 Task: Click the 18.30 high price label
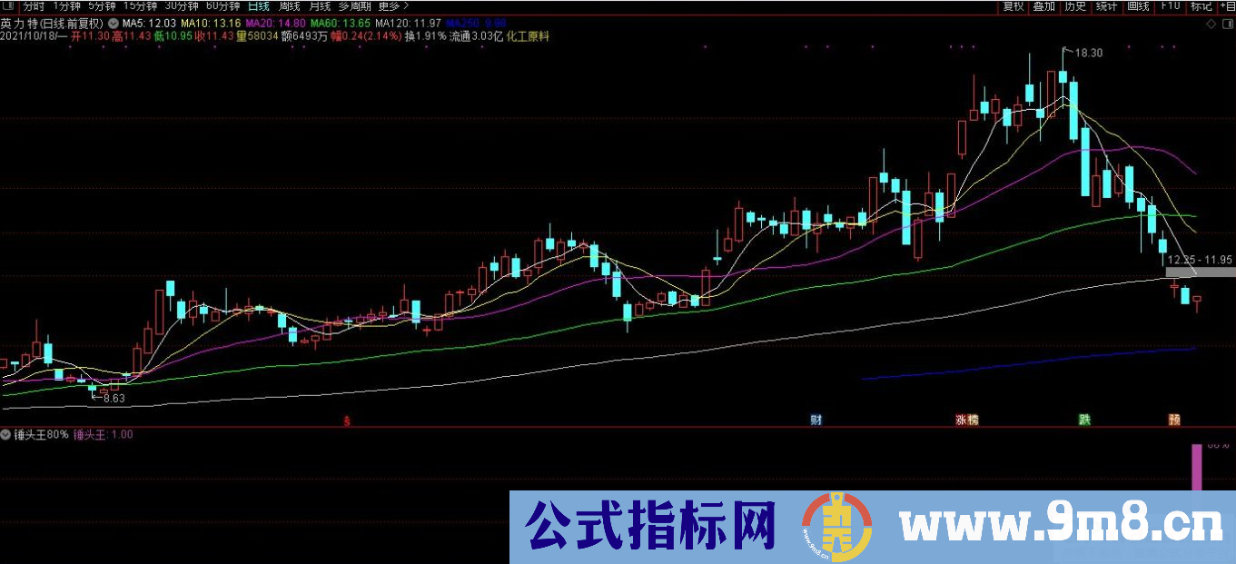(1088, 54)
